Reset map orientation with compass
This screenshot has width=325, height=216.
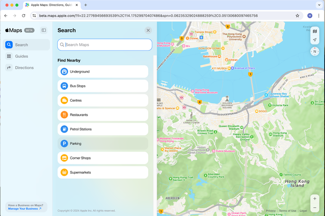click(315, 51)
